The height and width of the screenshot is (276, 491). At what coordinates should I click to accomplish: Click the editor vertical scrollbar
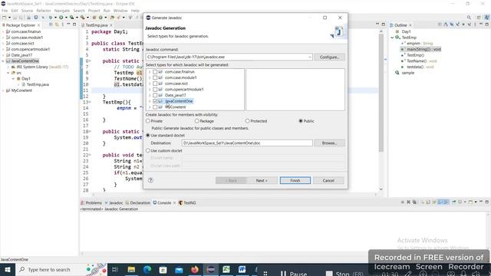(x=381, y=94)
